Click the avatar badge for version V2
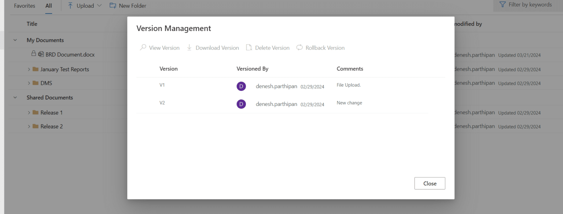This screenshot has height=214, width=563. pyautogui.click(x=241, y=104)
